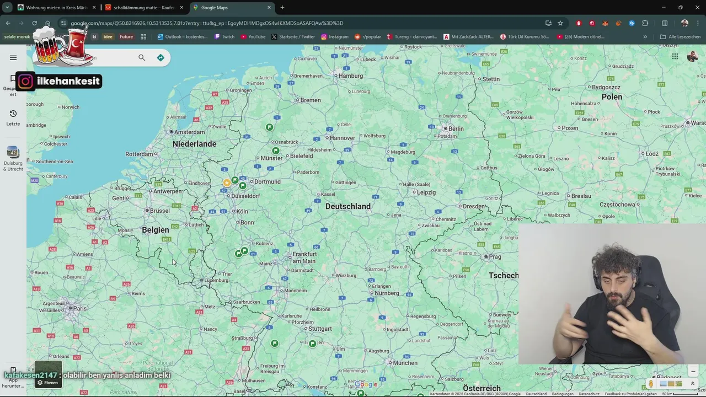706x397 pixels.
Task: Close the schalldämmung matte tab
Action: point(181,7)
